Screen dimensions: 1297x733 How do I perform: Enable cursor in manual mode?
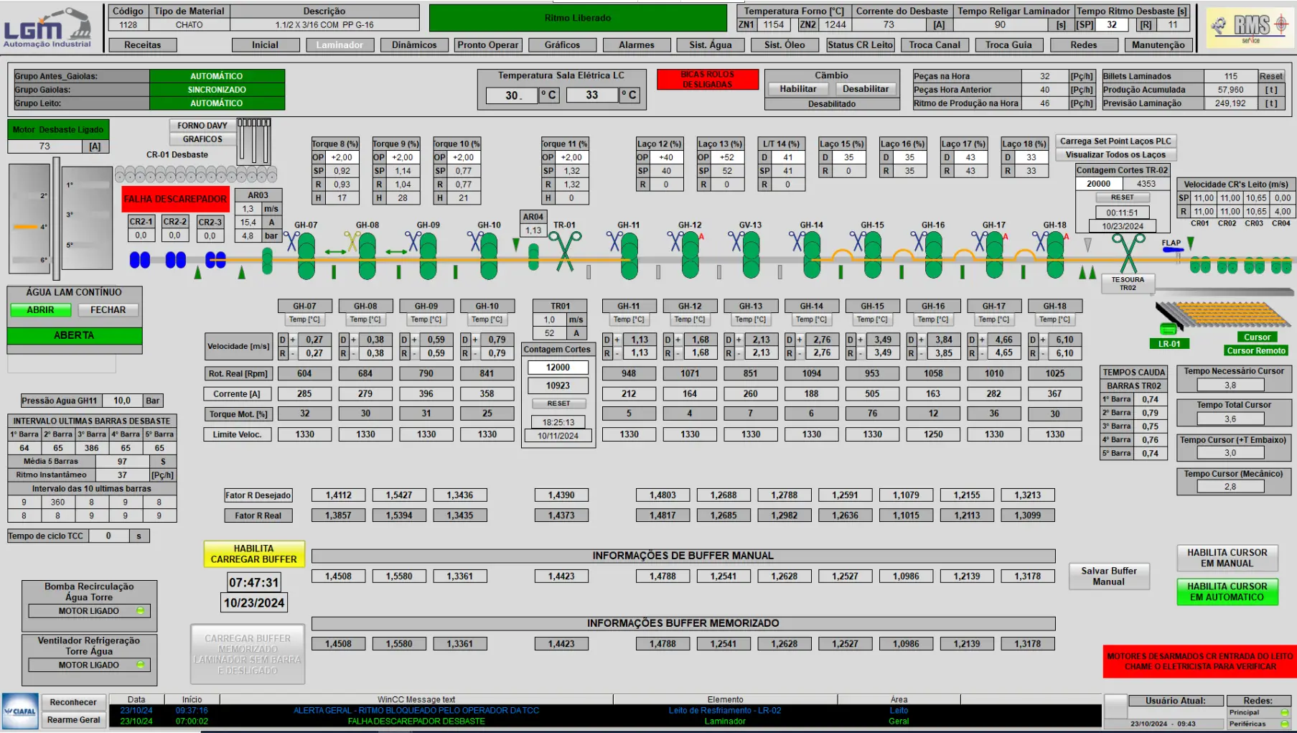[1227, 558]
